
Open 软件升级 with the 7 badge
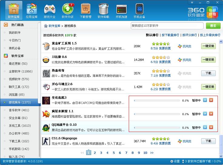coord(68,11)
